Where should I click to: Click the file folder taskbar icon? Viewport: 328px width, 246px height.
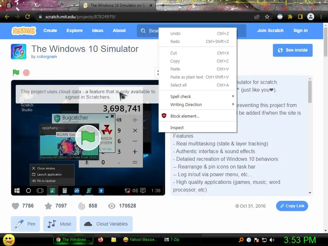[114, 240]
